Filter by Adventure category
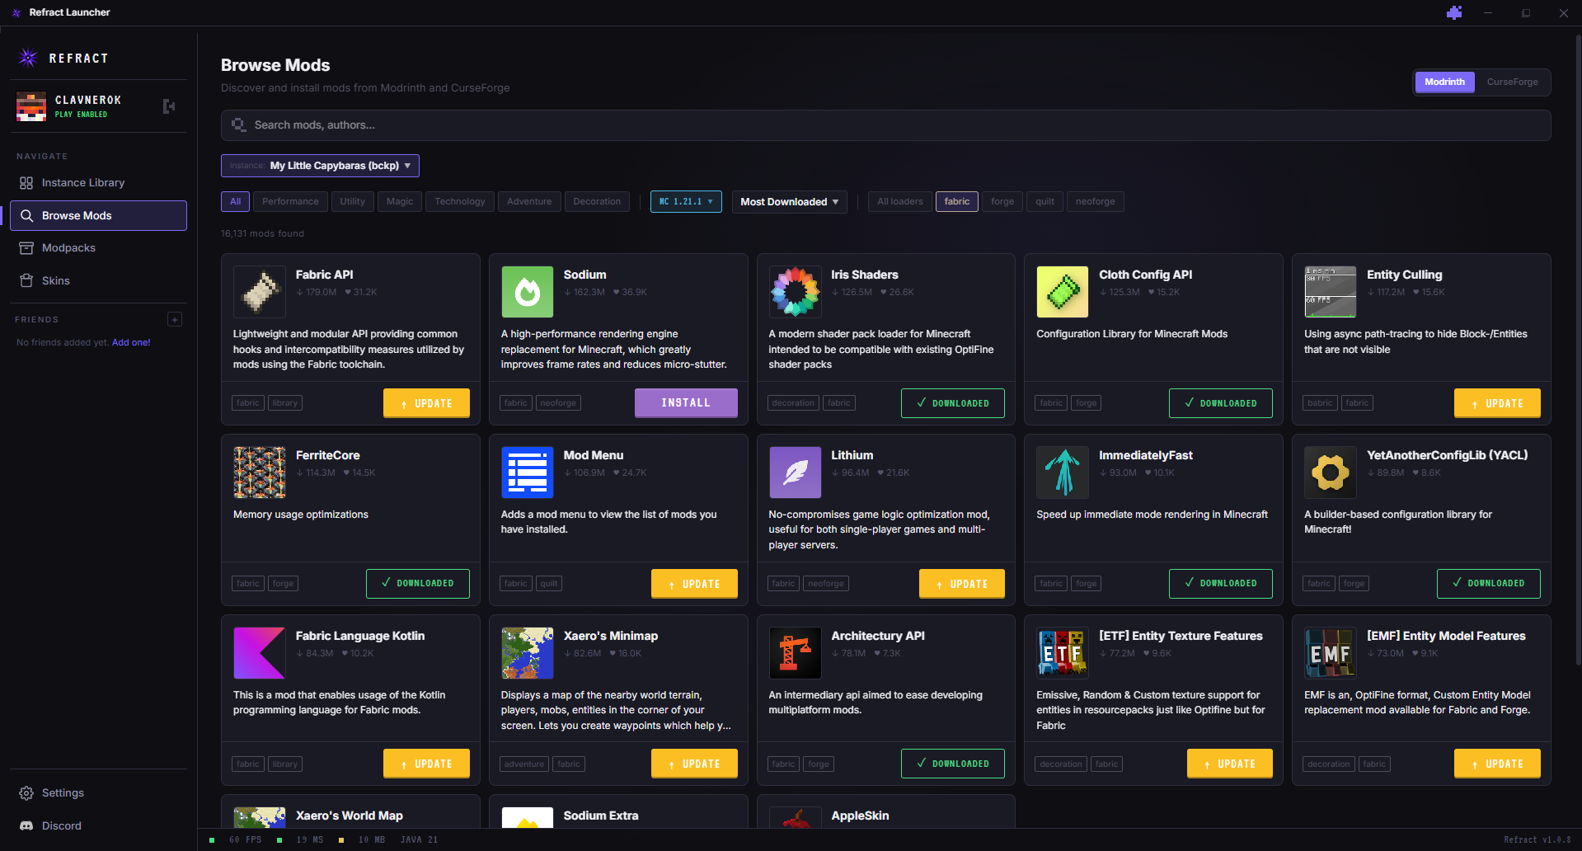Screen dimensions: 1582x851 click(x=529, y=202)
